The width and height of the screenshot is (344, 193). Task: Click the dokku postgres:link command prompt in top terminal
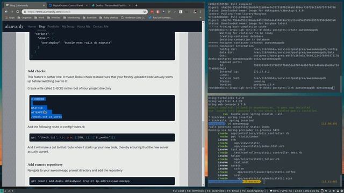[271, 88]
